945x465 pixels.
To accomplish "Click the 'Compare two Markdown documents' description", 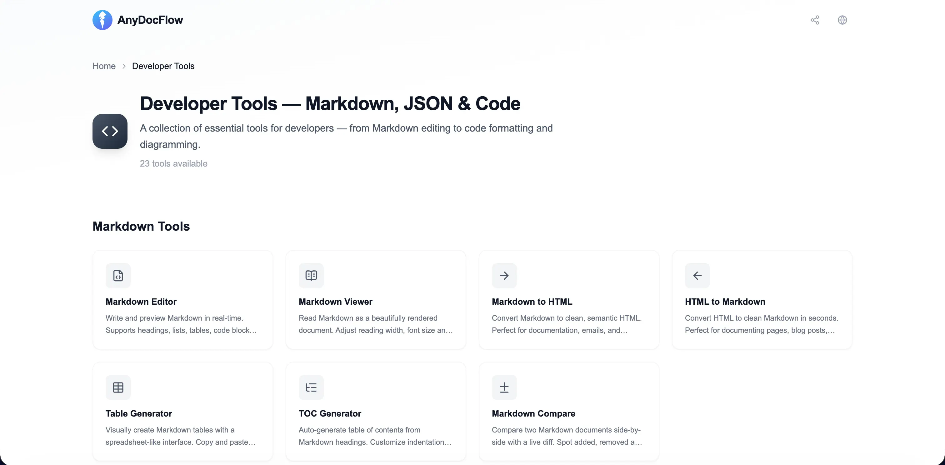I will click(x=567, y=436).
